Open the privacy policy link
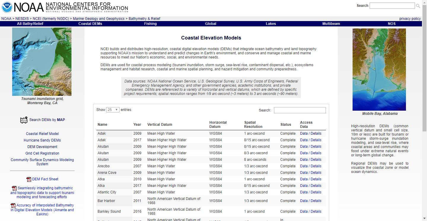Image resolution: width=427 pixels, height=221 pixels. pyautogui.click(x=410, y=19)
